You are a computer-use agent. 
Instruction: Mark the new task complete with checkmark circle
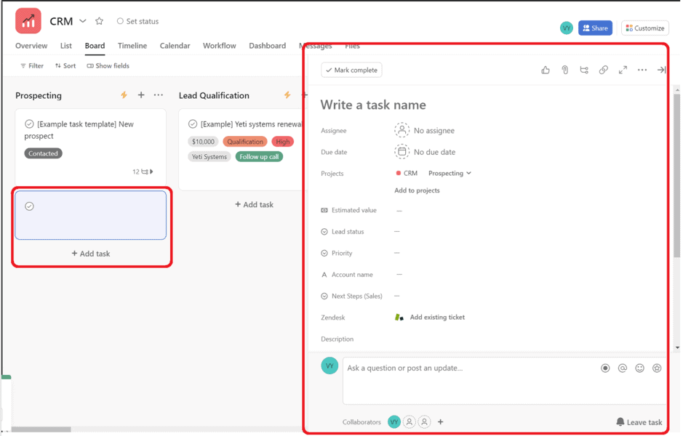point(29,206)
